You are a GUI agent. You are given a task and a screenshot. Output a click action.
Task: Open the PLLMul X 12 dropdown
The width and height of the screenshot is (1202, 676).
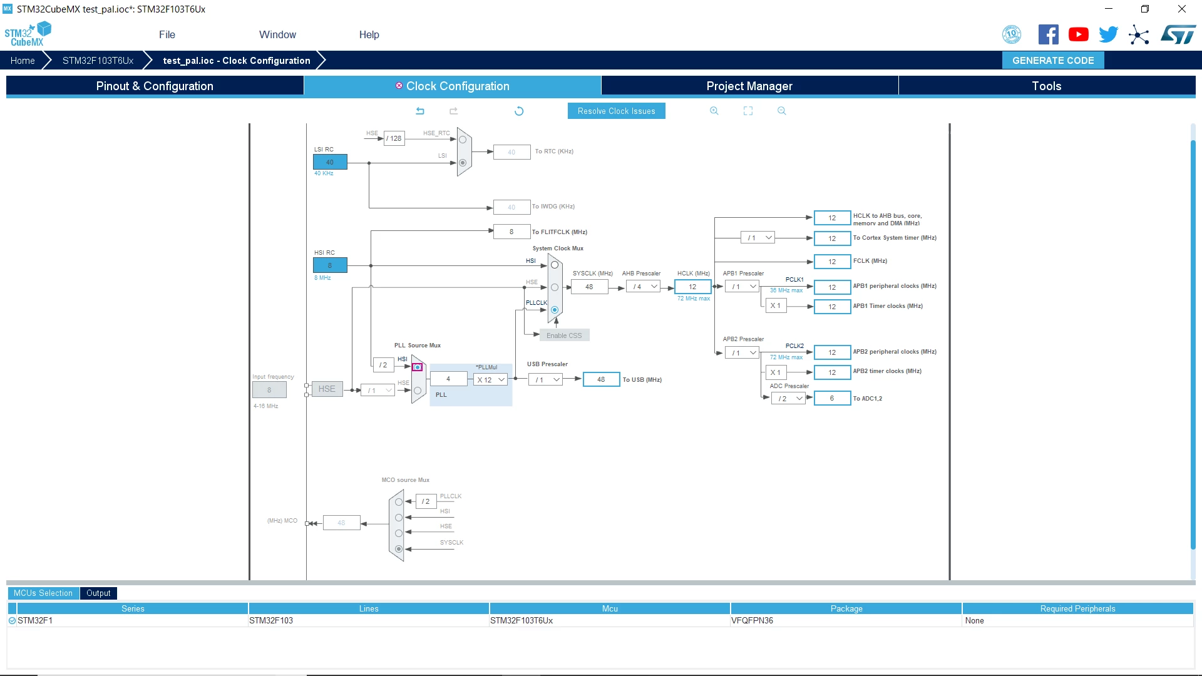tap(490, 379)
